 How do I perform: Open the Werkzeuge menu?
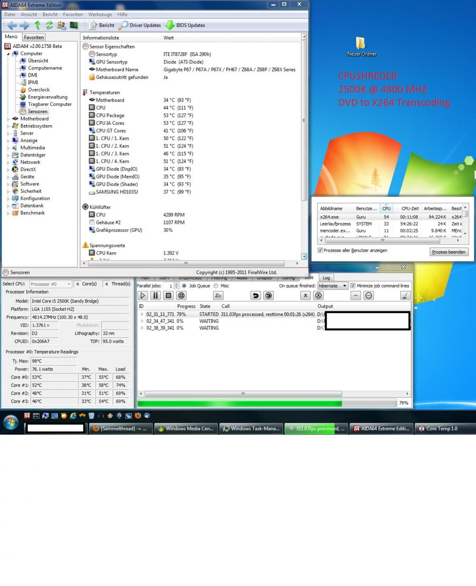pos(100,14)
